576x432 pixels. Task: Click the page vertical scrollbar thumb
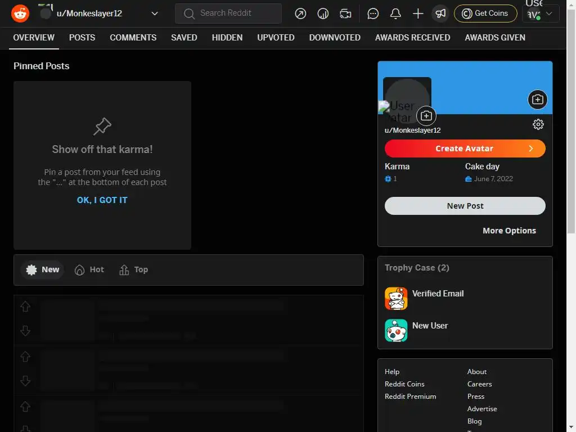571,121
